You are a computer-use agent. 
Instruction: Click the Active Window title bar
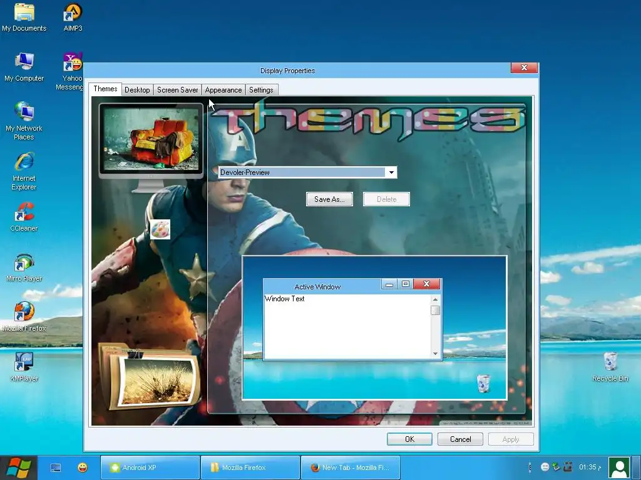pos(322,286)
